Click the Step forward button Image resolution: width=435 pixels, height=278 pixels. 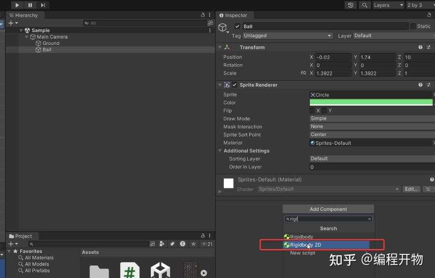click(x=43, y=5)
